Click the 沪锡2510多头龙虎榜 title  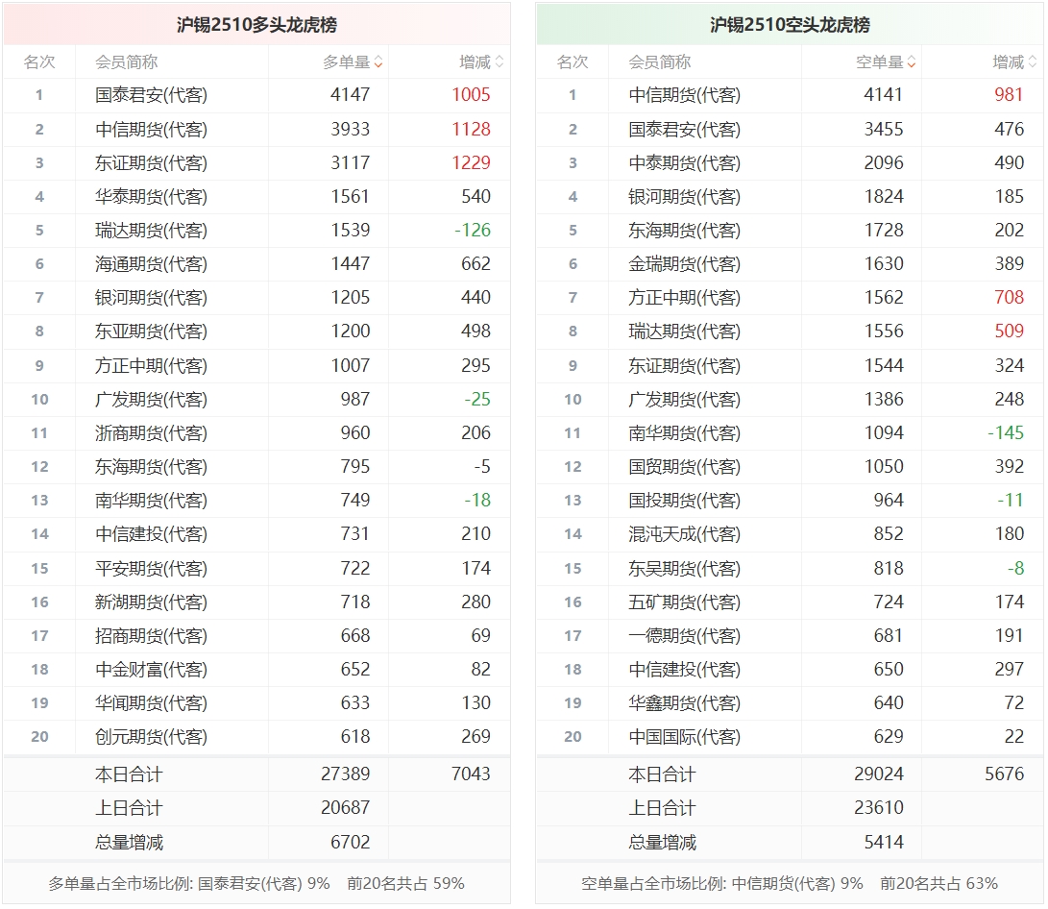coord(256,25)
